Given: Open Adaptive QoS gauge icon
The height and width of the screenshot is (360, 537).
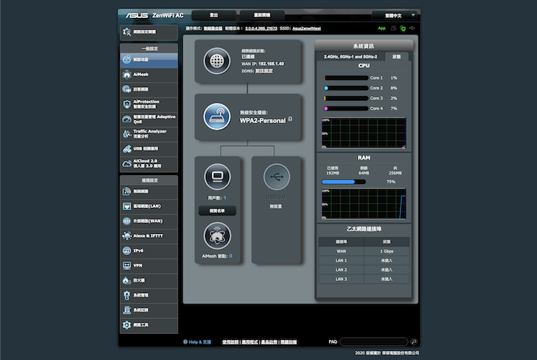Looking at the screenshot, I should click(127, 119).
